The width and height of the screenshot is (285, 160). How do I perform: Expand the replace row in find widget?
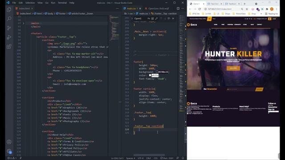pos(132,19)
